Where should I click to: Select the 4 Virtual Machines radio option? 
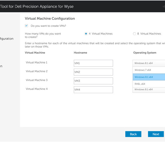click(86, 34)
